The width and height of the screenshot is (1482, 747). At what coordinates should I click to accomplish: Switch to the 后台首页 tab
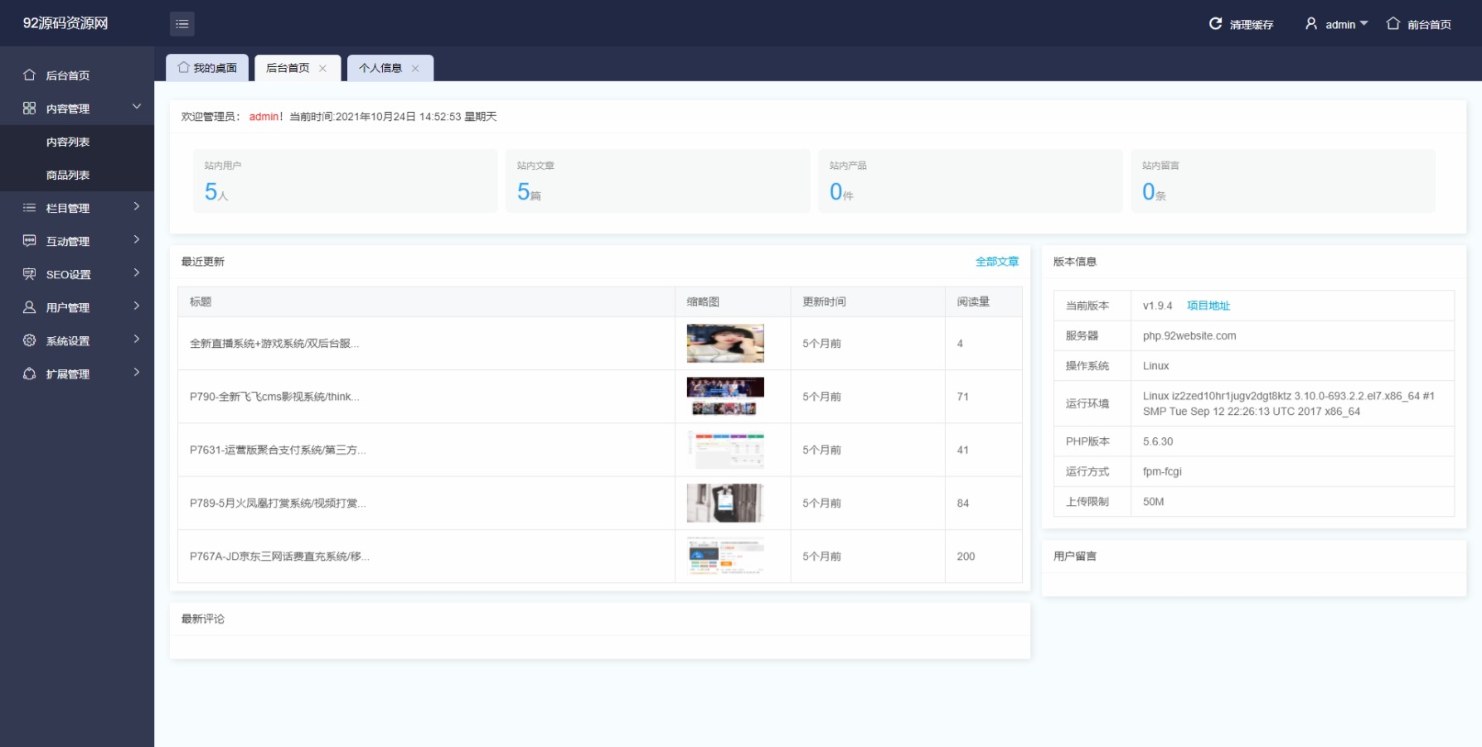point(298,68)
